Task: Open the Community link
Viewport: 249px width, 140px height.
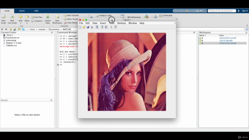Action: [166, 16]
